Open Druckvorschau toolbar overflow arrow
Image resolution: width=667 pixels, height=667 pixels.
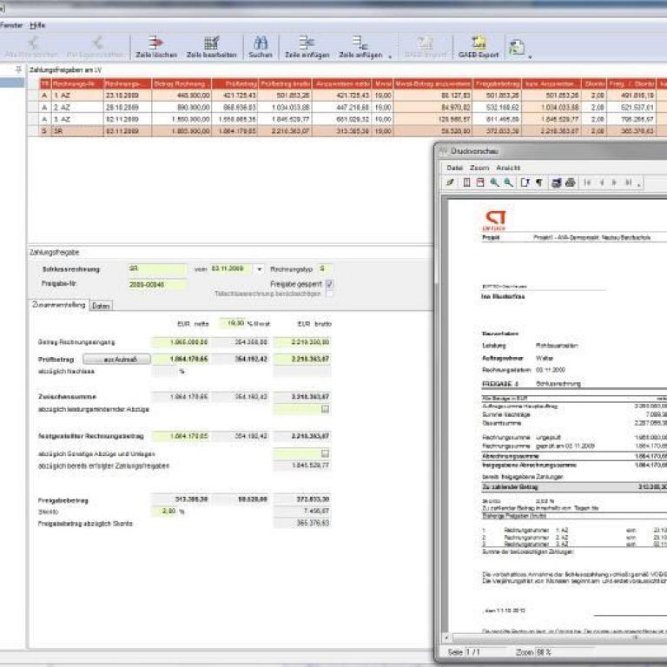coord(639,186)
